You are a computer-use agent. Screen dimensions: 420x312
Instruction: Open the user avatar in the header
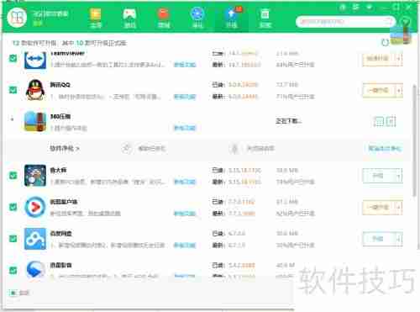click(17, 18)
